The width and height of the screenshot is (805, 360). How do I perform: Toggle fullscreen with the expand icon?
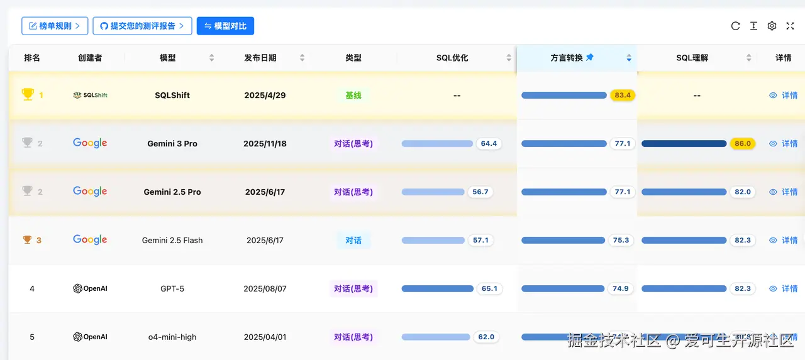click(x=791, y=26)
